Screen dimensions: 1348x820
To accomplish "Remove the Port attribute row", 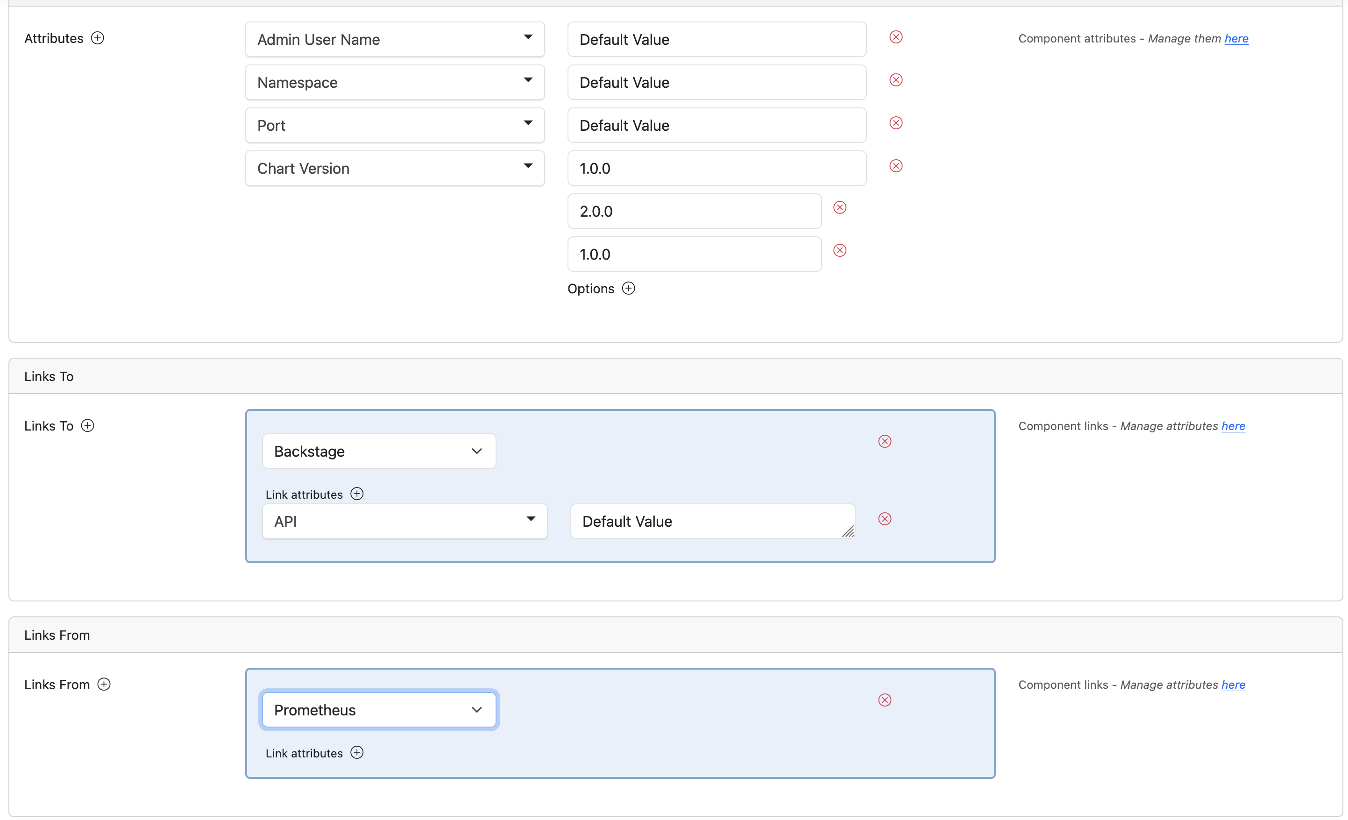I will coord(895,123).
